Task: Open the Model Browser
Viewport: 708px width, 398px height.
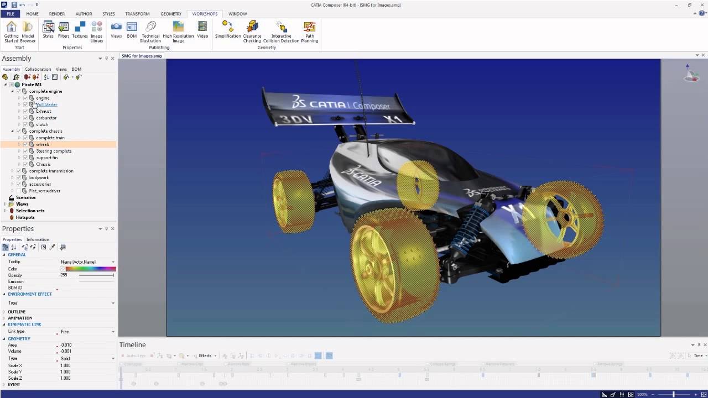Action: pos(28,32)
